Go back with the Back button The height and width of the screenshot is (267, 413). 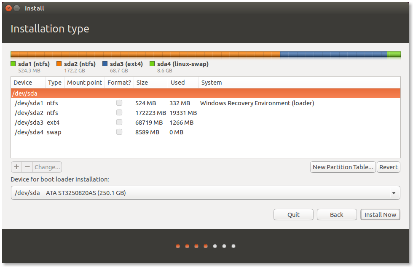click(337, 214)
